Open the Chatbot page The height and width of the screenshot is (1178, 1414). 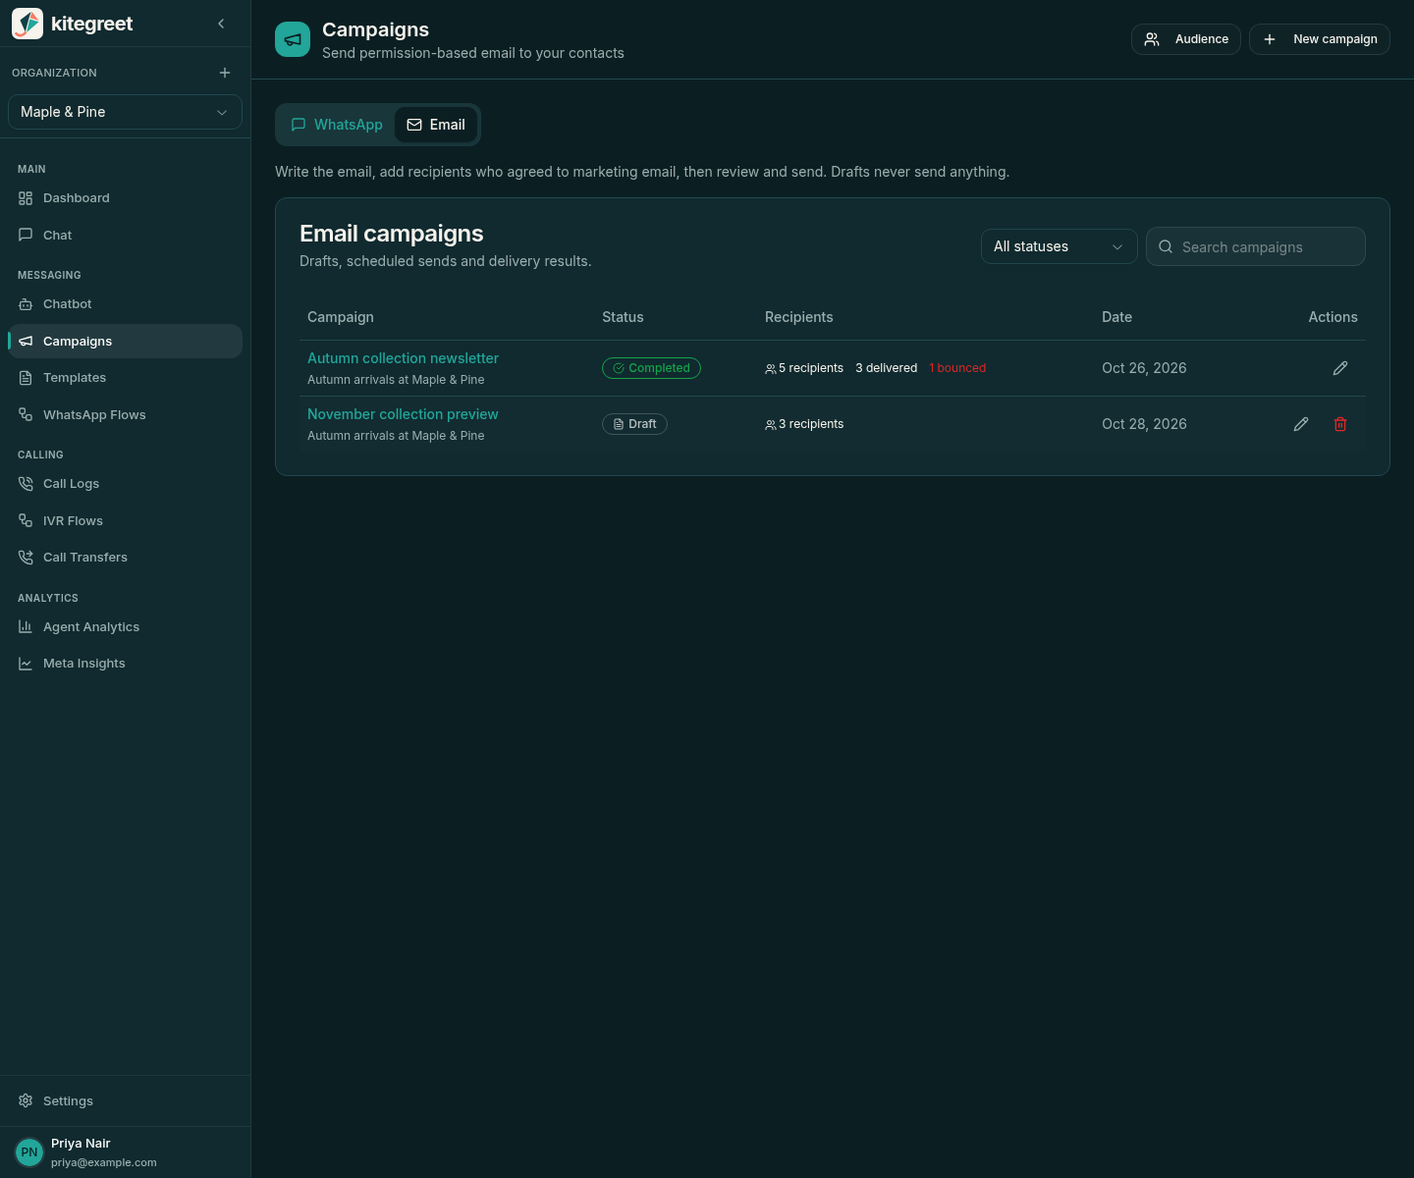pyautogui.click(x=125, y=304)
